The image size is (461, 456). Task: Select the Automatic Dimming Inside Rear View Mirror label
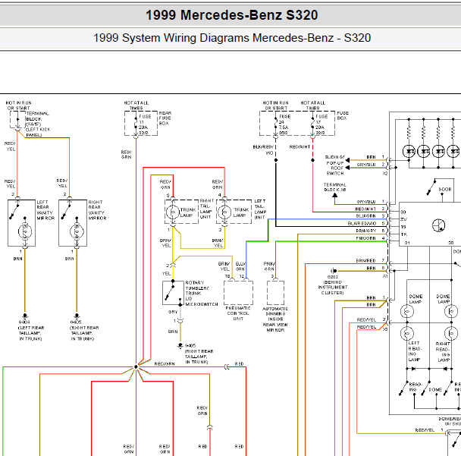pyautogui.click(x=275, y=319)
